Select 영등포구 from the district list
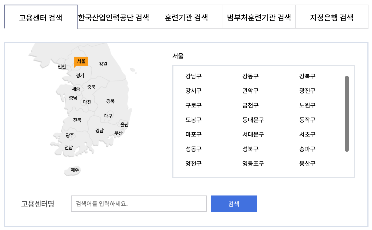Viewport: 372px width, 230px height. pyautogui.click(x=252, y=163)
